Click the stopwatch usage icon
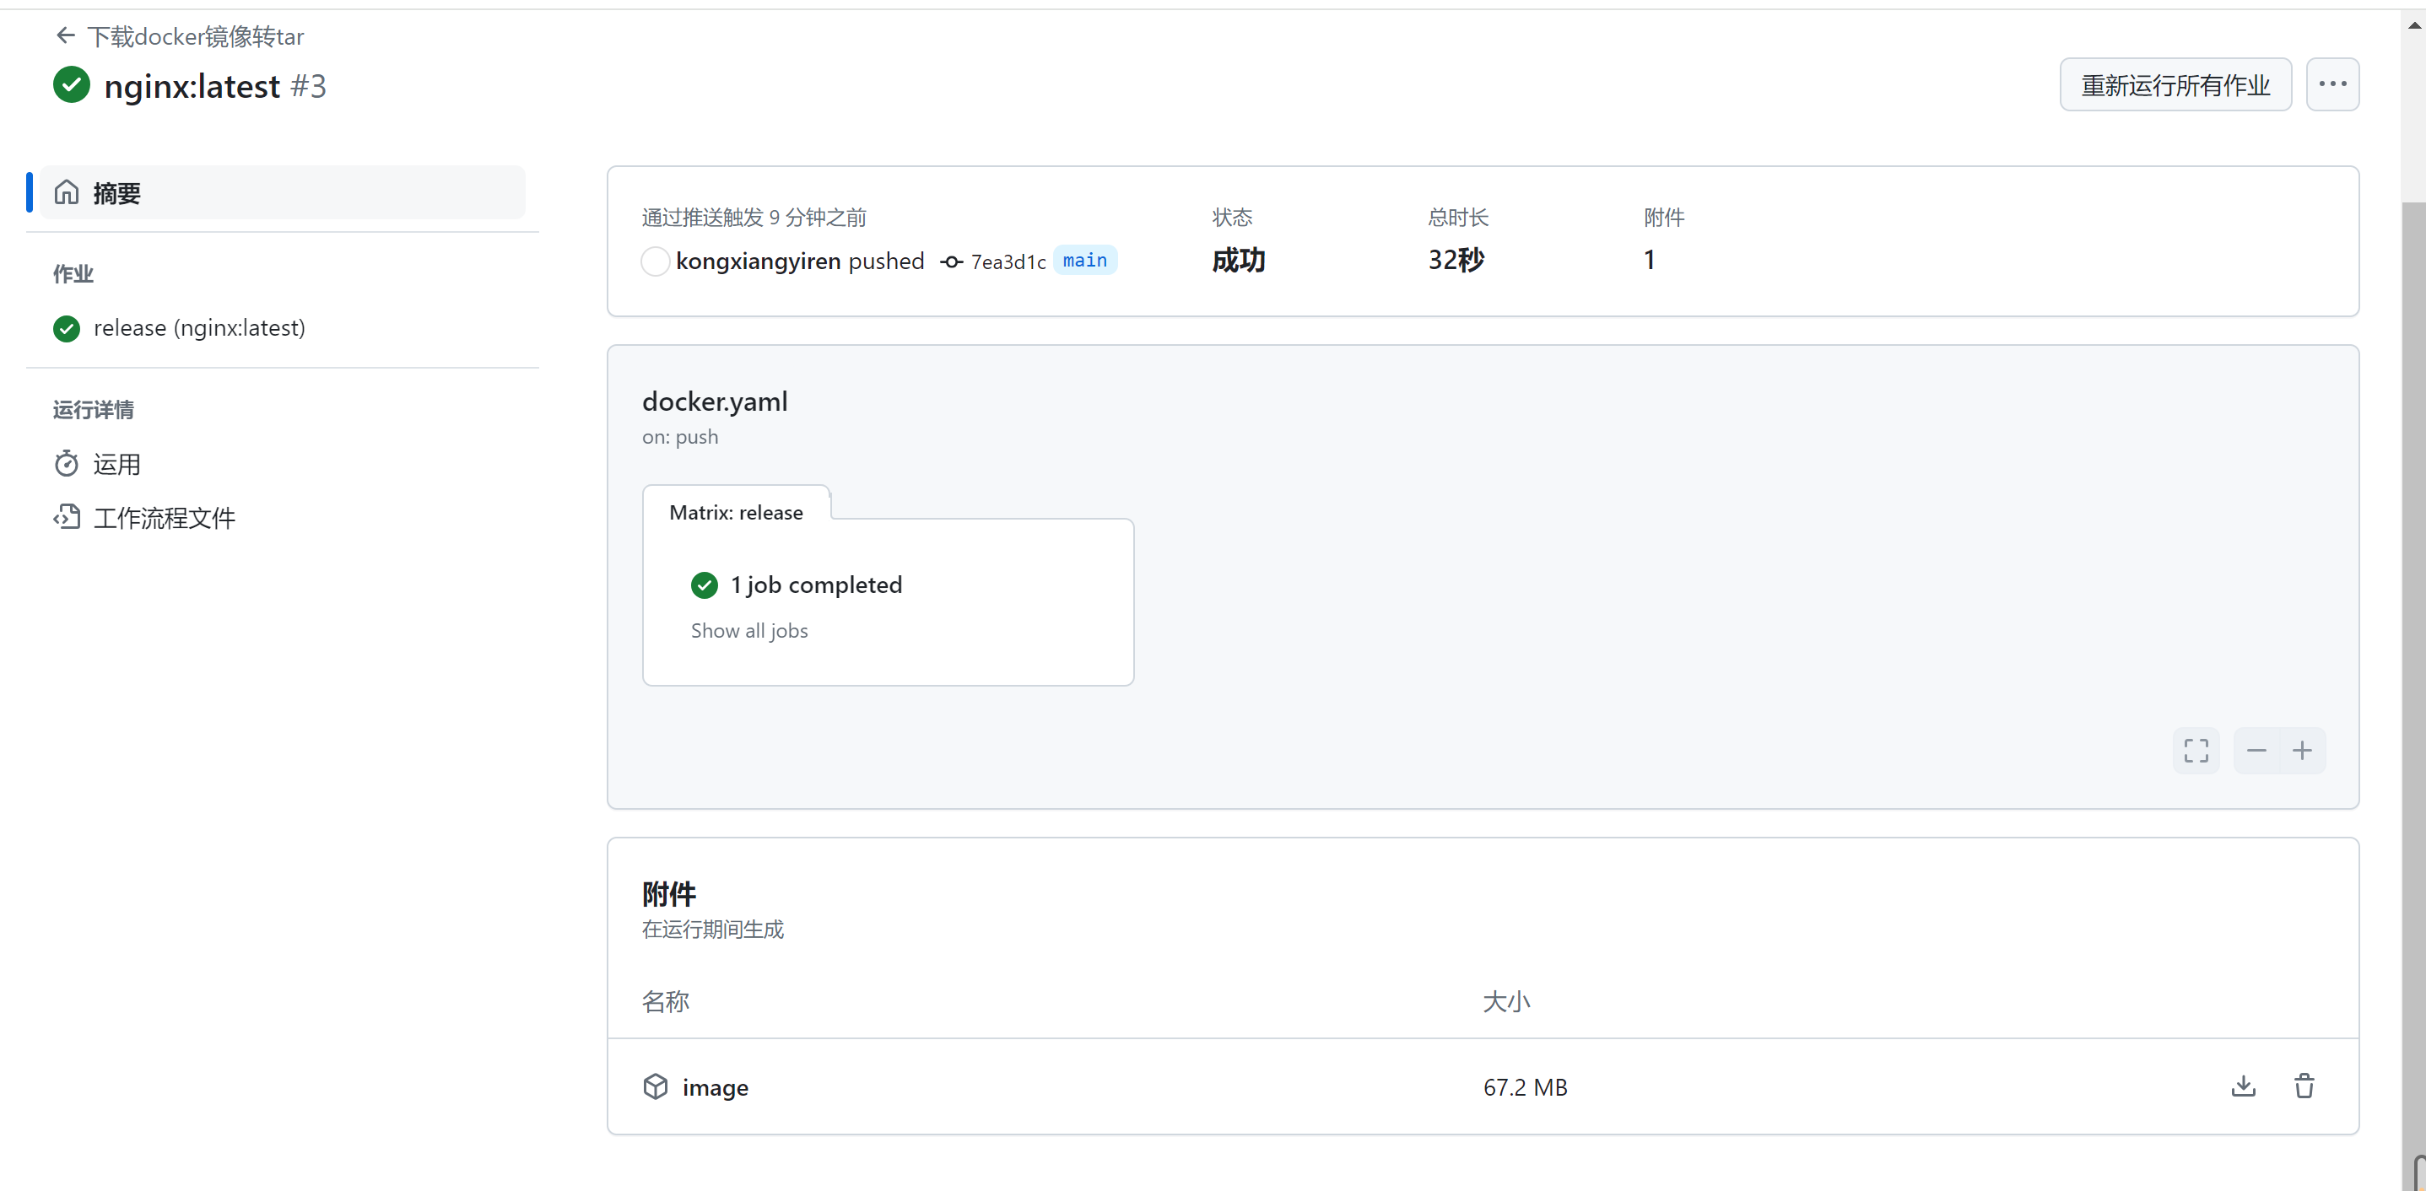Viewport: 2426px width, 1191px height. (x=66, y=463)
